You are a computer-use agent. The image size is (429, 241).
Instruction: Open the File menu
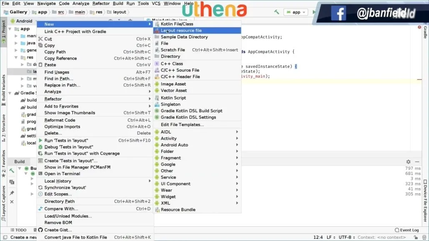5,4
